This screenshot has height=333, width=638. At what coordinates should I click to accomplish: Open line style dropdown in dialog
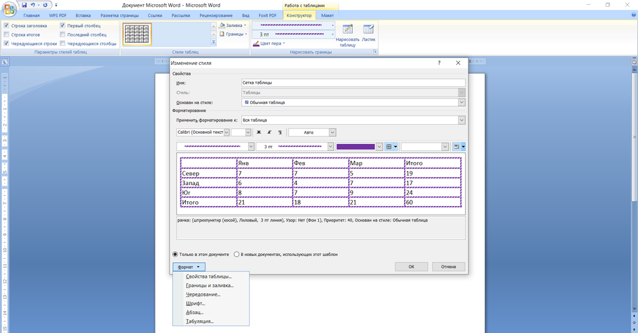251,147
